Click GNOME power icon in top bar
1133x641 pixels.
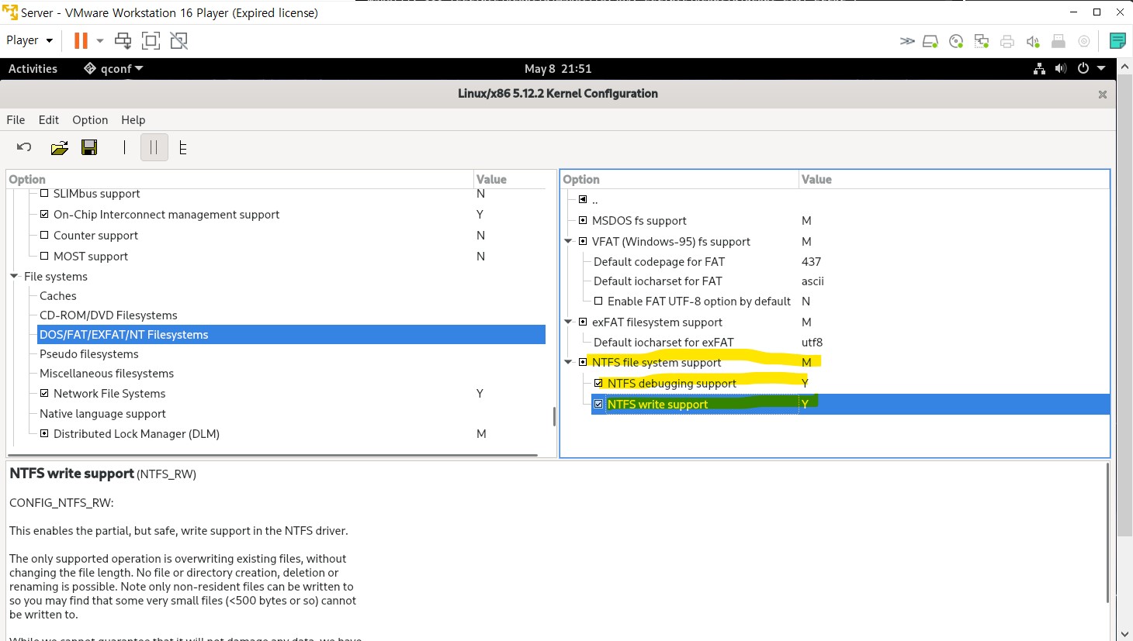1083,68
